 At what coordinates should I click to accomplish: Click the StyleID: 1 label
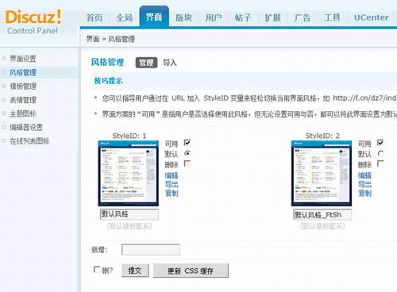tap(129, 136)
